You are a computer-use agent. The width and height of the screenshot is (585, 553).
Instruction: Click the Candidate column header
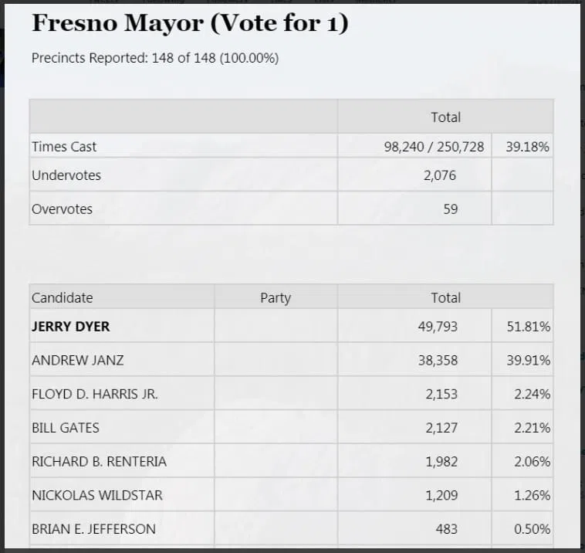coord(62,298)
